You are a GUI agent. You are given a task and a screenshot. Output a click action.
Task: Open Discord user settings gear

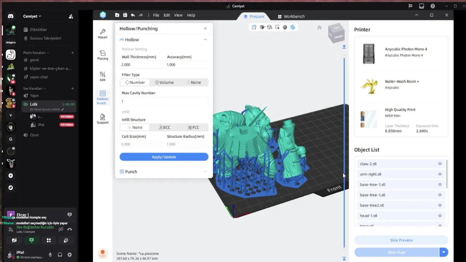70,255
